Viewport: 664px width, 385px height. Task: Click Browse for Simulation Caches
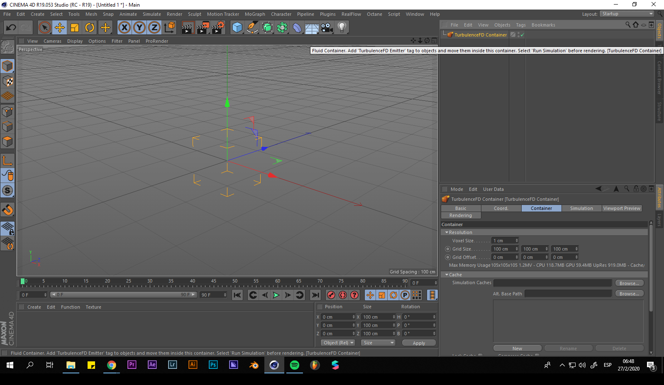[629, 283]
